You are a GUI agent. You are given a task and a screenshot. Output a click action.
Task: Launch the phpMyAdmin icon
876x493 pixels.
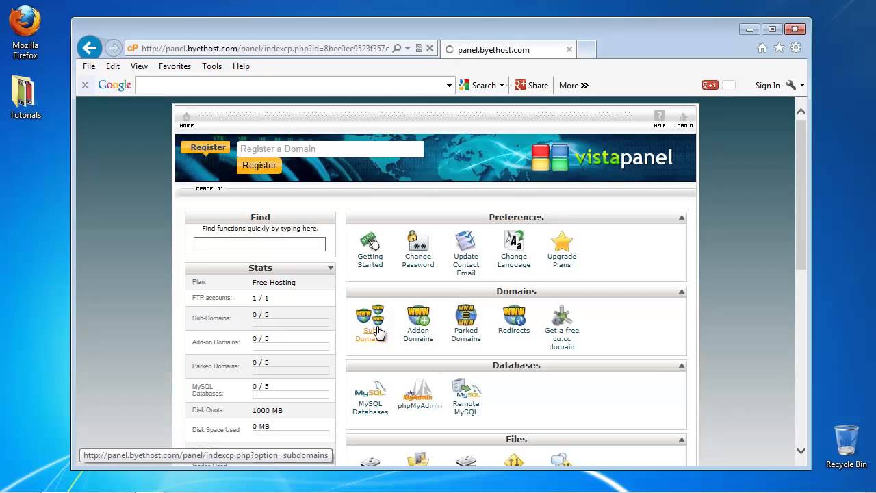419,390
